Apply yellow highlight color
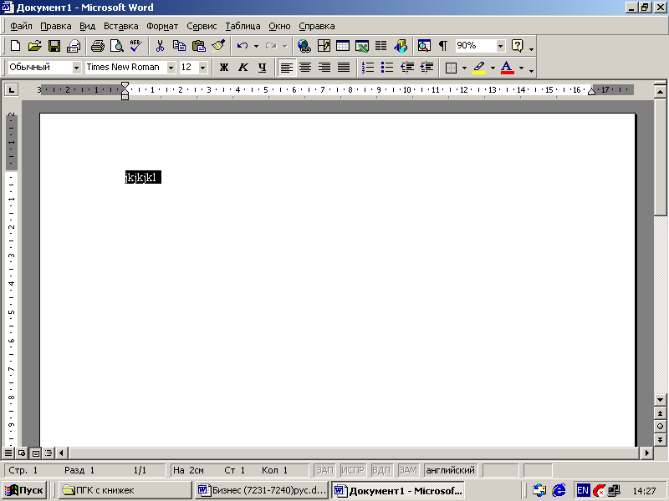 pos(479,68)
